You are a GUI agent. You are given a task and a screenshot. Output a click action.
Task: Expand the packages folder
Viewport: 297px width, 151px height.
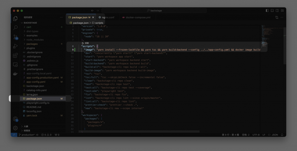tap(43, 44)
